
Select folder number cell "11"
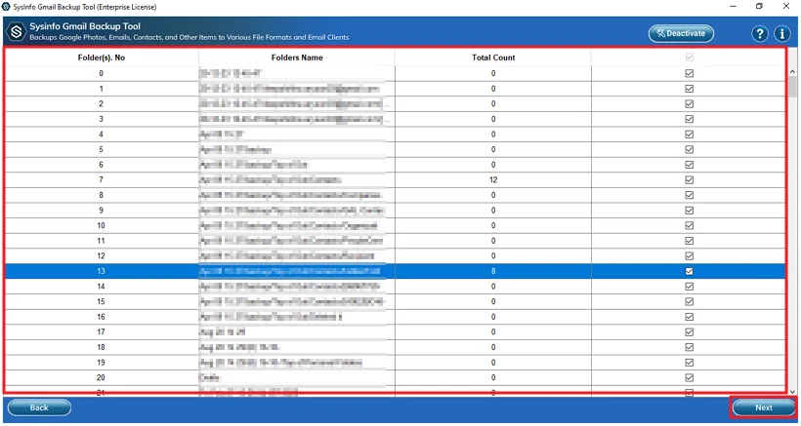(x=102, y=241)
